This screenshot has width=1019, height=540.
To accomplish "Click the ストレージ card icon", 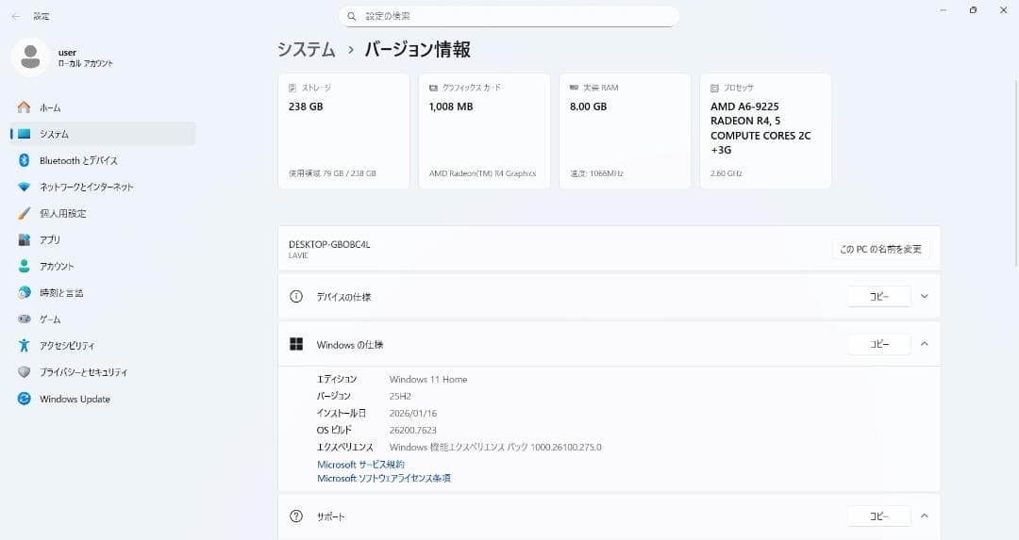I will tap(292, 88).
